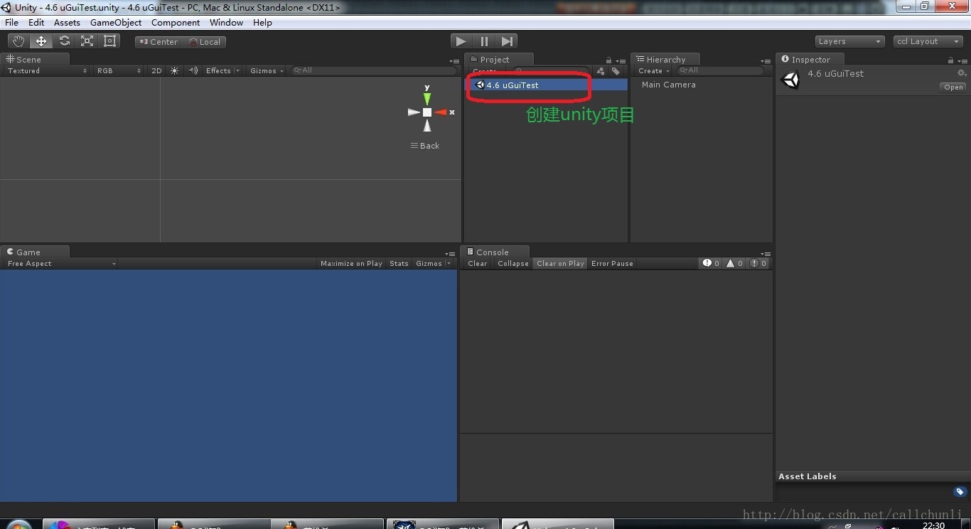Open the File menu

(12, 23)
